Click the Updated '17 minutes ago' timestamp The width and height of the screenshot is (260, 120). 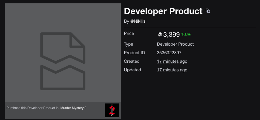click(172, 70)
